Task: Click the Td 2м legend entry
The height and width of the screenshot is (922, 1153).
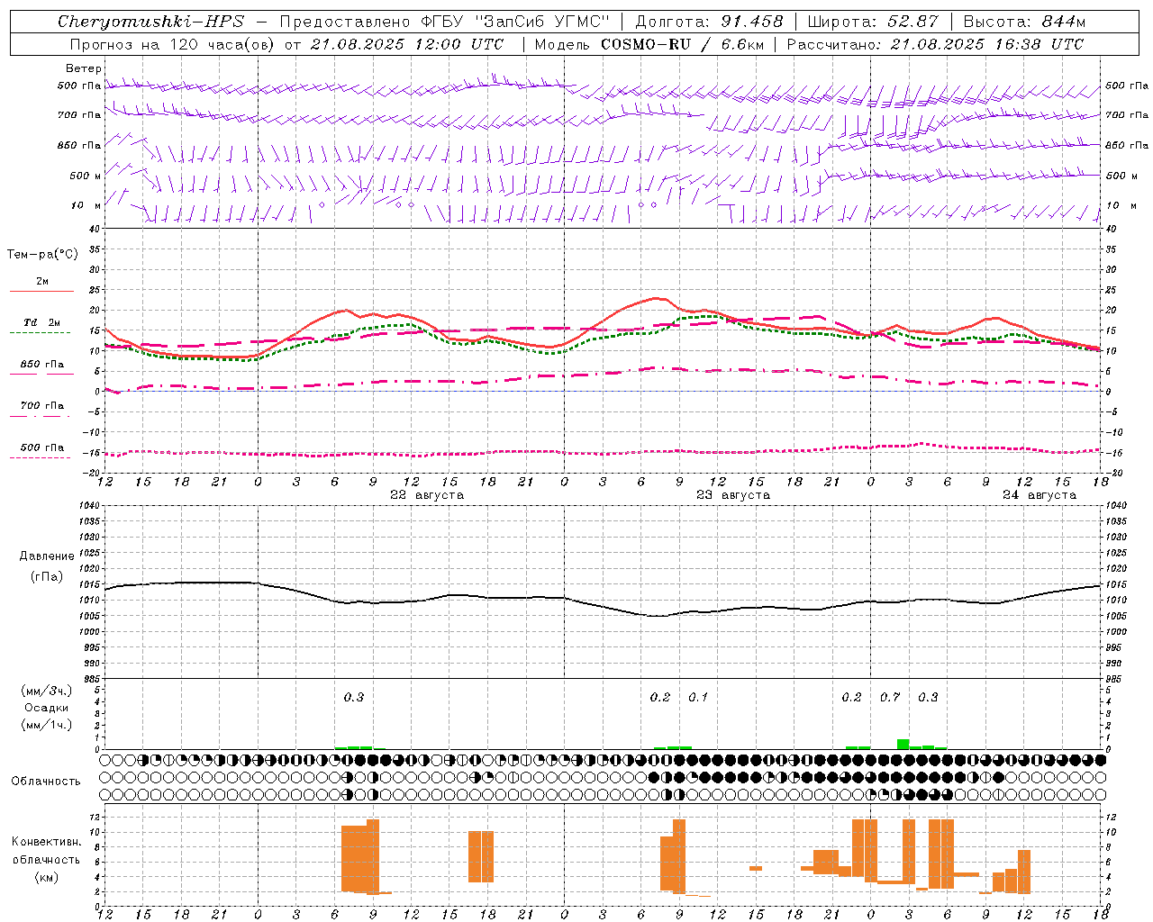Action: point(42,322)
